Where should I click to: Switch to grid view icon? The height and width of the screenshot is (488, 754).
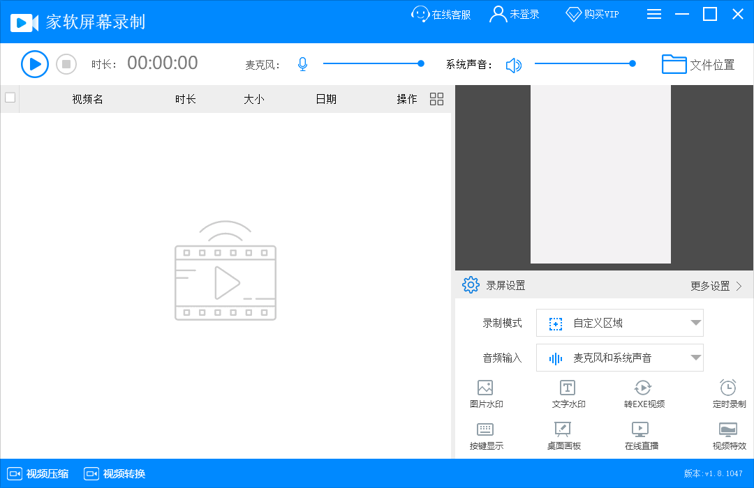[436, 99]
